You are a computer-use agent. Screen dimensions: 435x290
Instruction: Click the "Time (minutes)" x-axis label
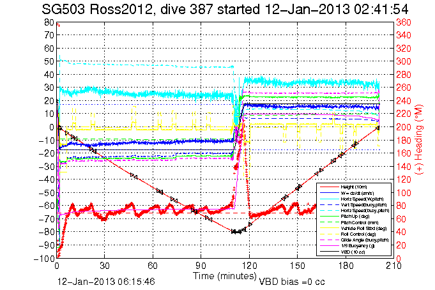(224, 276)
